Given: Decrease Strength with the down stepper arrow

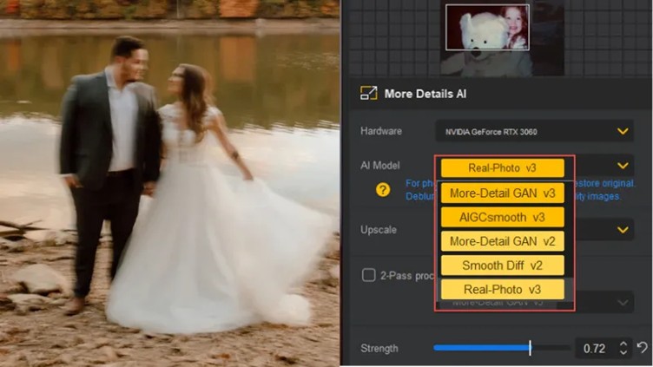Looking at the screenshot, I should click(623, 352).
